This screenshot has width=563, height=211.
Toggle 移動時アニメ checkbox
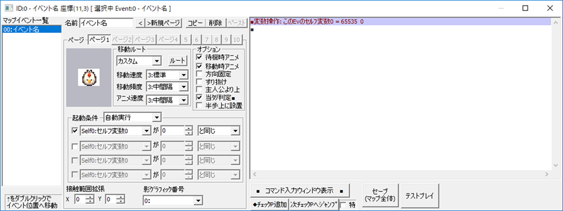[199, 66]
